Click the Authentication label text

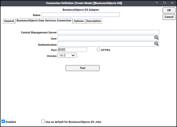tap(47, 45)
